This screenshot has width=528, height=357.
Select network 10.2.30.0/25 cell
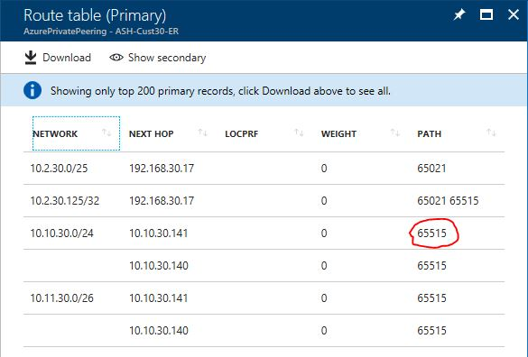pos(59,169)
